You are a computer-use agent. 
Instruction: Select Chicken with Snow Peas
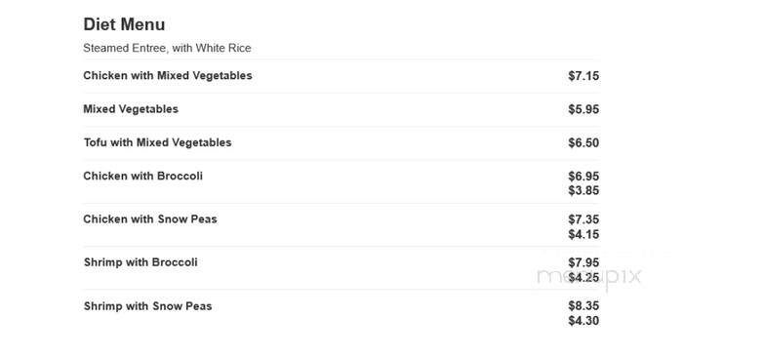tap(150, 219)
